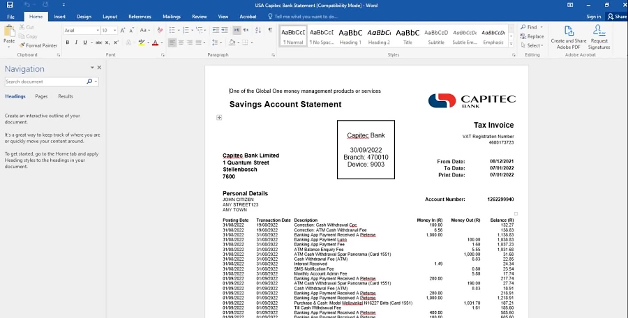This screenshot has height=318, width=628.
Task: Switch to the Pages tab in Navigation
Action: (41, 96)
